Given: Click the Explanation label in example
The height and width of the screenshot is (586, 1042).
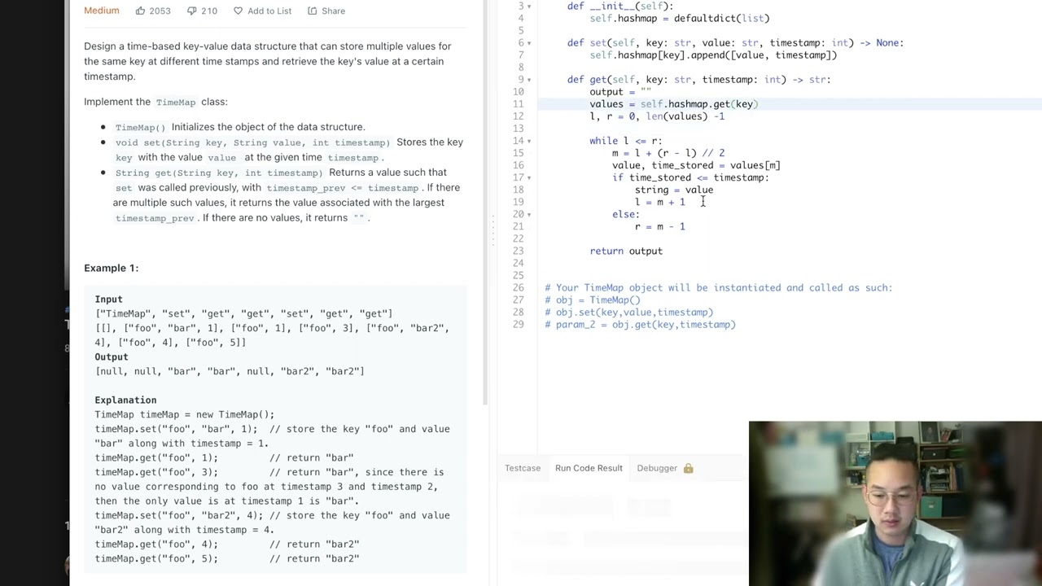Looking at the screenshot, I should (125, 400).
